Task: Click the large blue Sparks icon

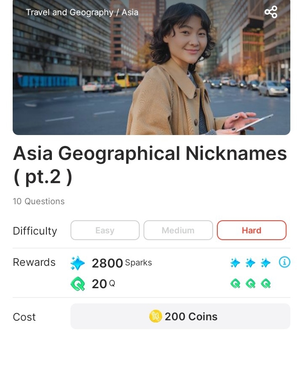Action: click(78, 263)
